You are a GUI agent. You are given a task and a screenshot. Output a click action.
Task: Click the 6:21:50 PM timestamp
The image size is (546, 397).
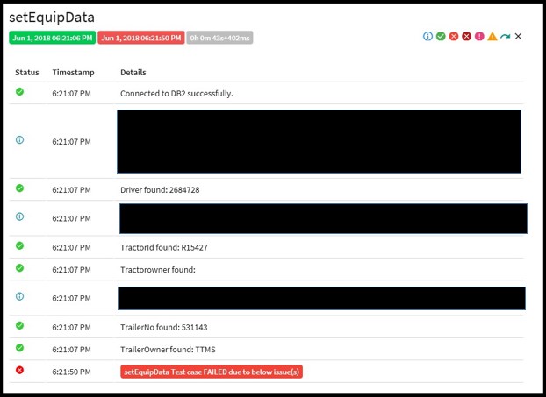click(71, 372)
